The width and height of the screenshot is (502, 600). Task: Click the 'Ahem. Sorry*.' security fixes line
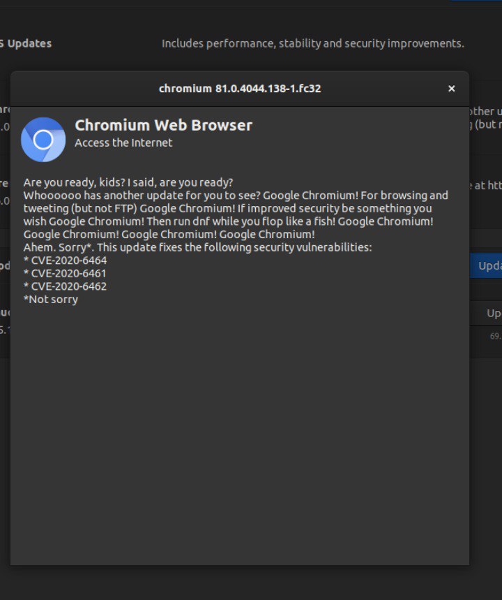[197, 247]
